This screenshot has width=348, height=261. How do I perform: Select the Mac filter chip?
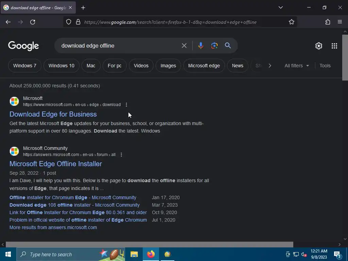pyautogui.click(x=91, y=66)
